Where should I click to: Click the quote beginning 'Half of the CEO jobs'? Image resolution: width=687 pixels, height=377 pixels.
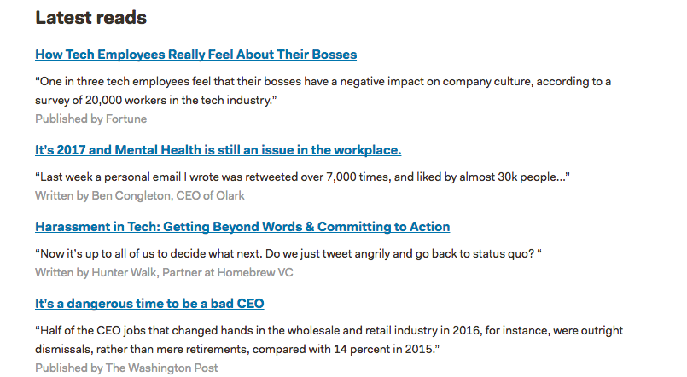click(329, 339)
